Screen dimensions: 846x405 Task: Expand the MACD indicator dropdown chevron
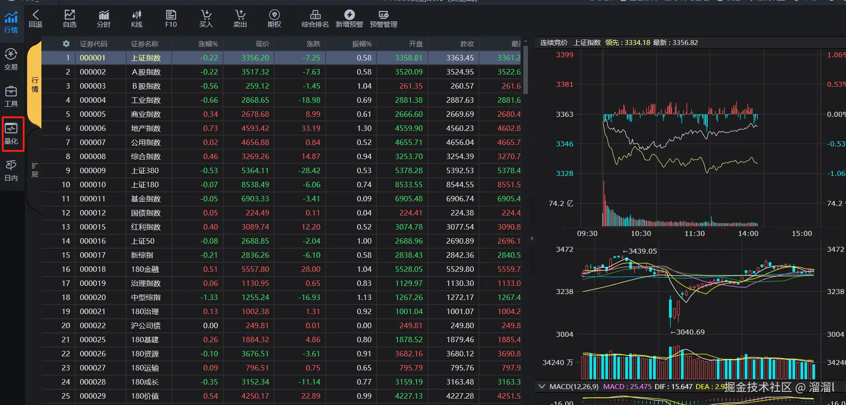pos(542,386)
